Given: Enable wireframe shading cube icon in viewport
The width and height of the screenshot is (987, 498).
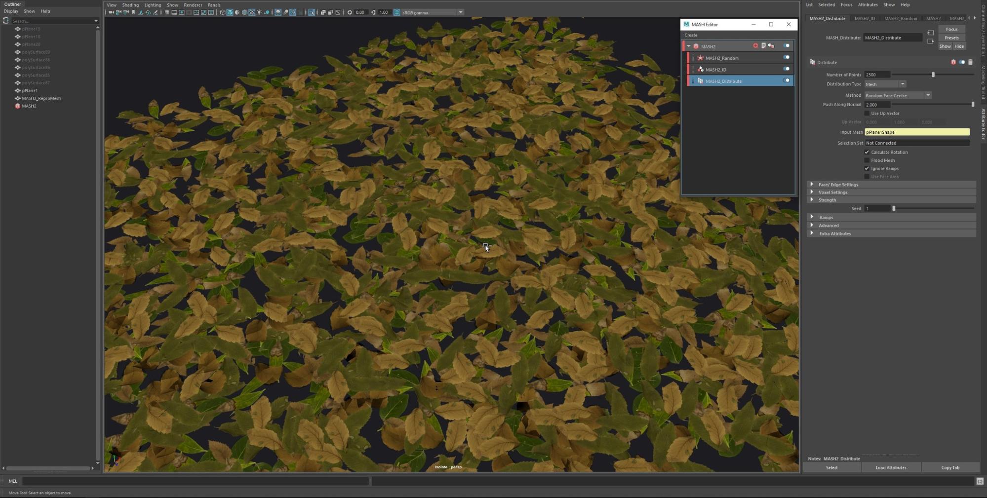Looking at the screenshot, I should [x=223, y=12].
